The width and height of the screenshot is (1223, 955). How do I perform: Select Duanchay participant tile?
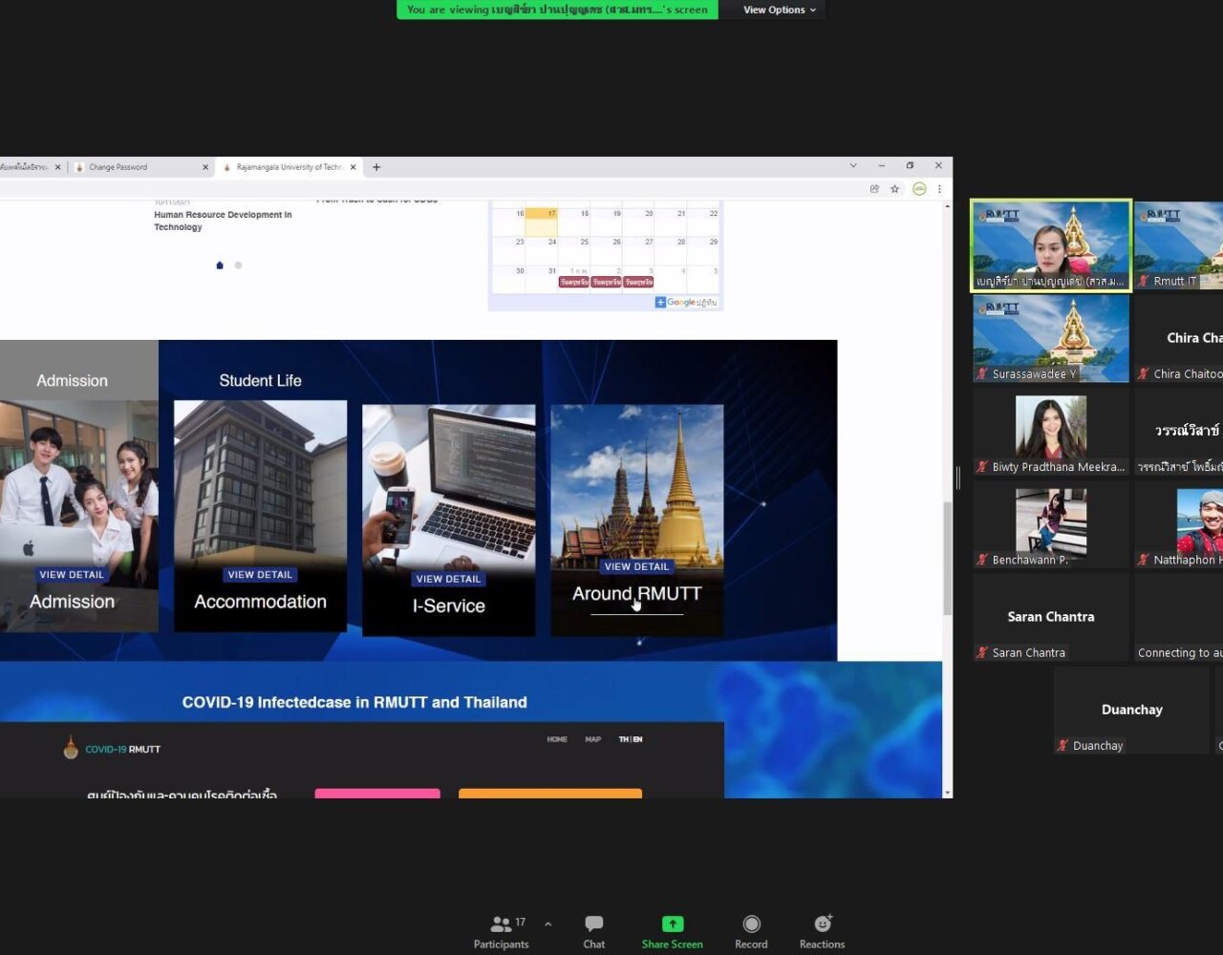click(x=1131, y=710)
